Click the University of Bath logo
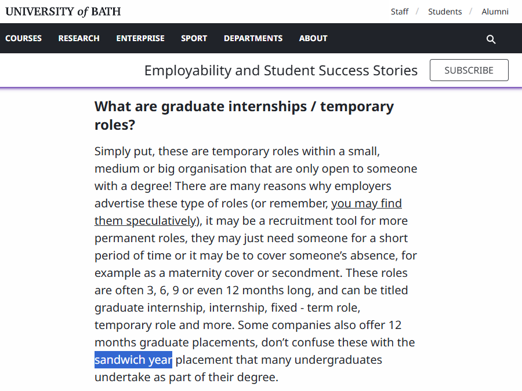This screenshot has height=391, width=522. coord(63,12)
